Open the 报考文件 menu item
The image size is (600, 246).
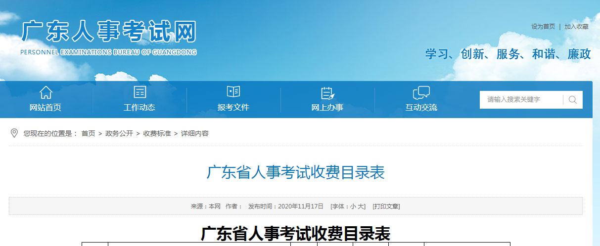click(x=233, y=107)
